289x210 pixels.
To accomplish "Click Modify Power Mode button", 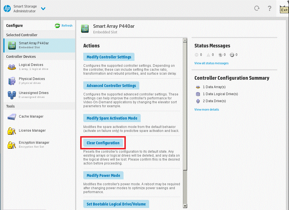I will (103, 175).
